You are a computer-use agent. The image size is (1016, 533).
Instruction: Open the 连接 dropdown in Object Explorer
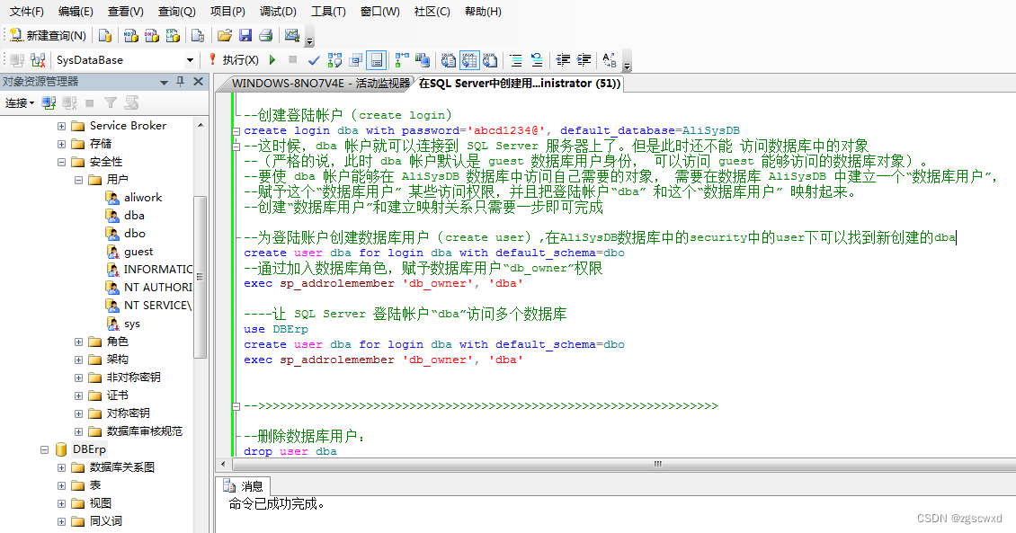20,103
